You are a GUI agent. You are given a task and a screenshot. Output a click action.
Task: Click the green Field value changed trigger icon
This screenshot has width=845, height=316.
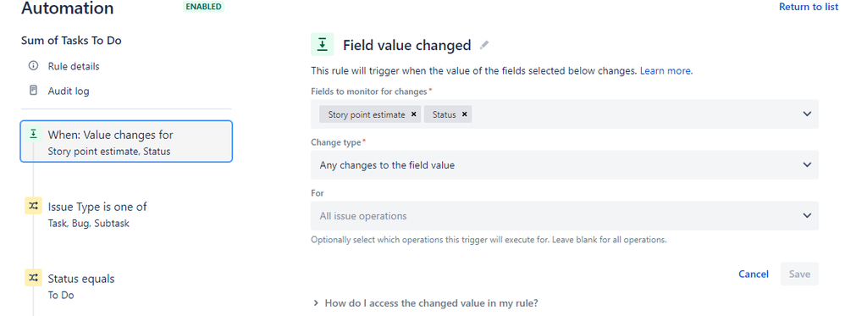point(323,45)
